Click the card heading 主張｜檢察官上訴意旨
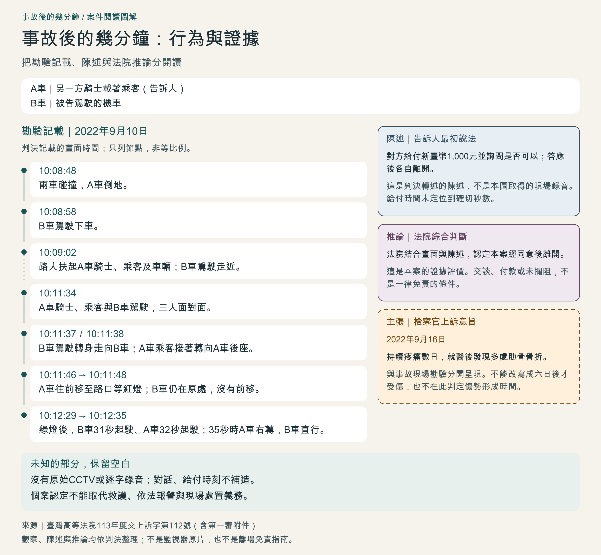 tap(431, 322)
